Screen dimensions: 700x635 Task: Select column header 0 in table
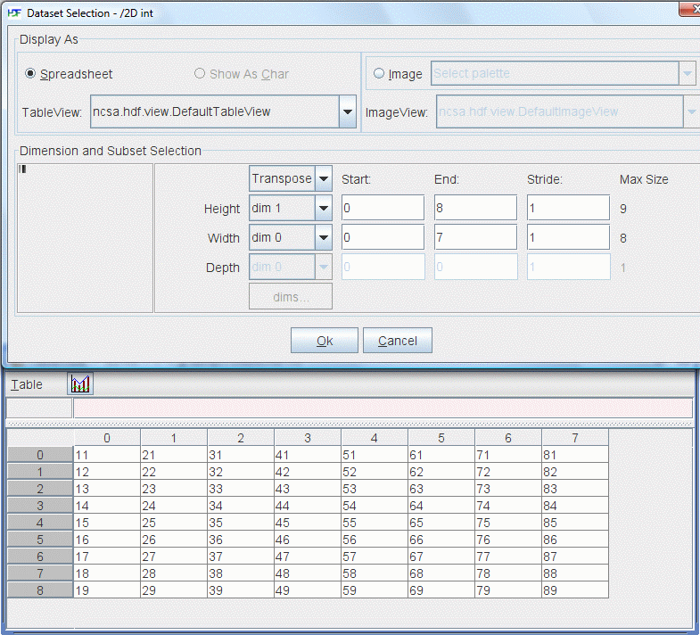click(x=107, y=438)
